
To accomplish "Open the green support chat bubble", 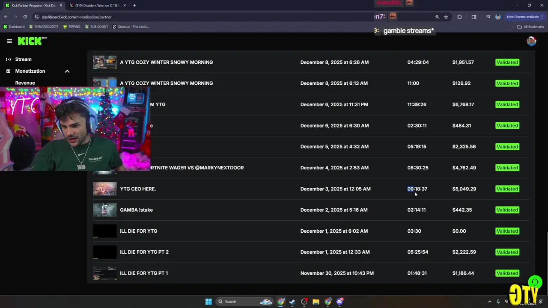I will click(535, 282).
